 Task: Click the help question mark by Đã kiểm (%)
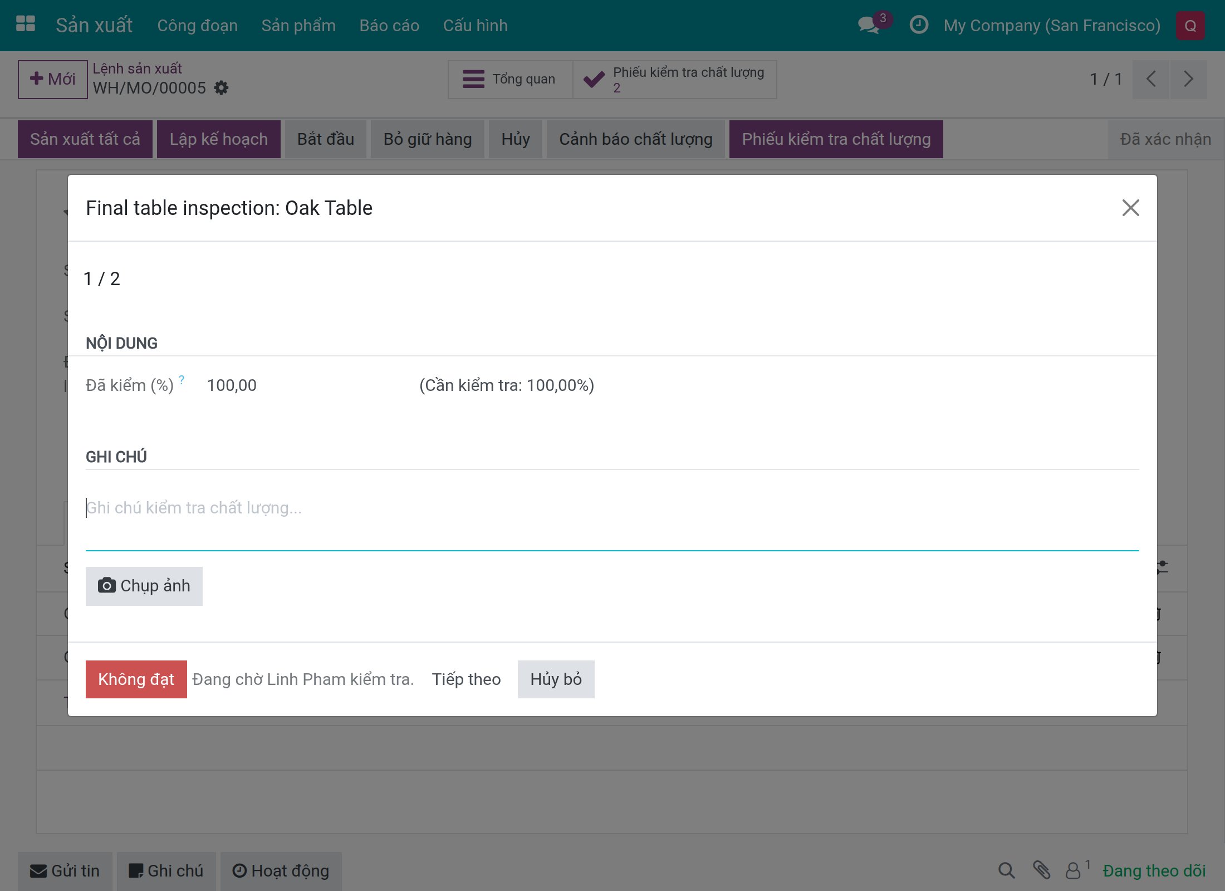coord(182,380)
